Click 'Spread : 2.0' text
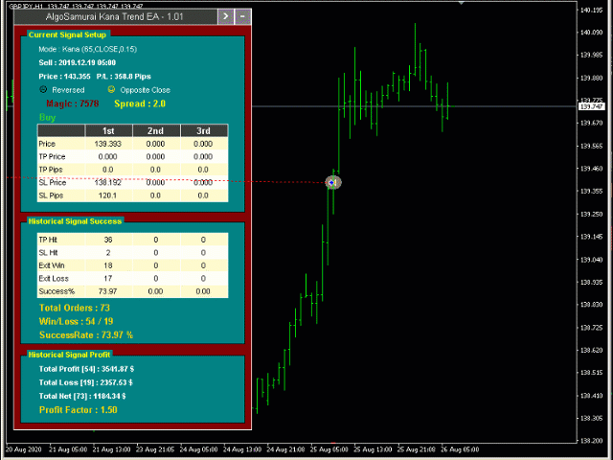Image resolution: width=613 pixels, height=460 pixels. point(140,103)
